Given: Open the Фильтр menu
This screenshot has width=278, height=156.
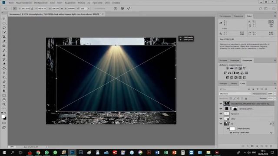Looking at the screenshot, I should pos(81,3).
